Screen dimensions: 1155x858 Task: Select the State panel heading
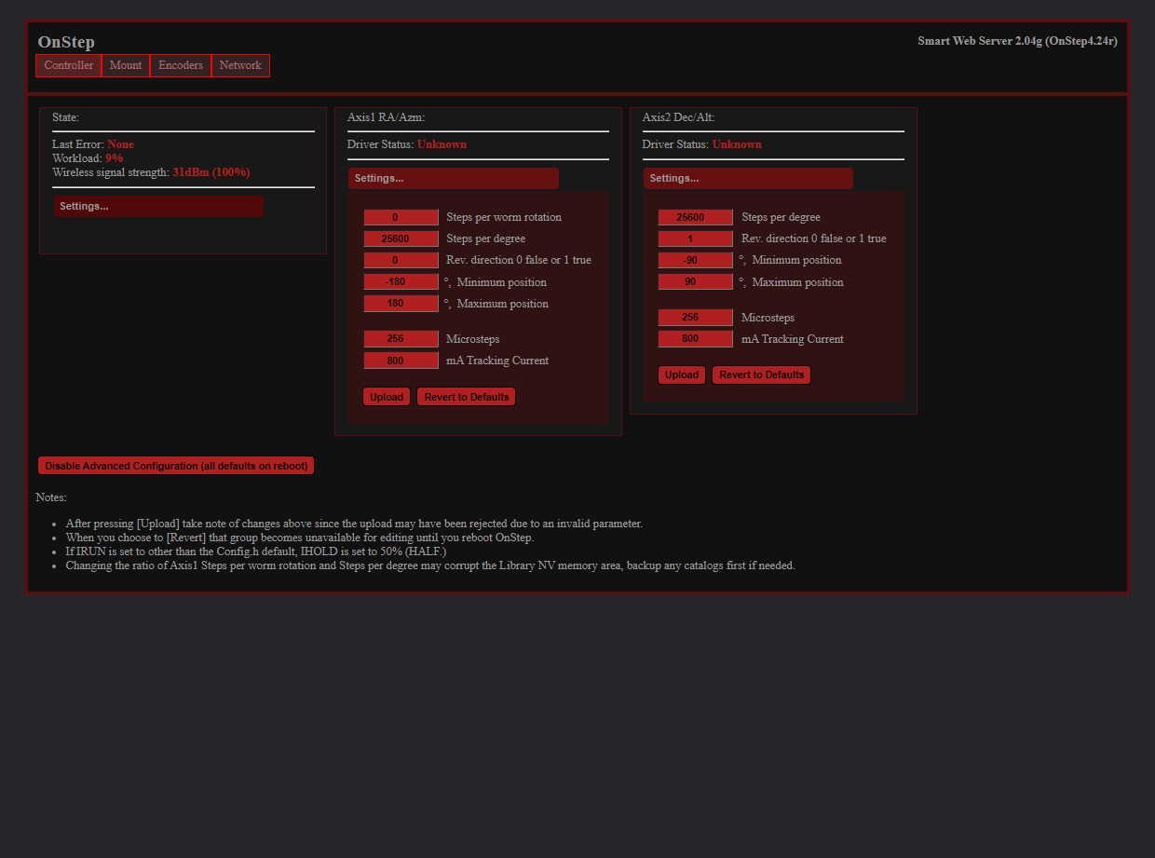point(65,117)
